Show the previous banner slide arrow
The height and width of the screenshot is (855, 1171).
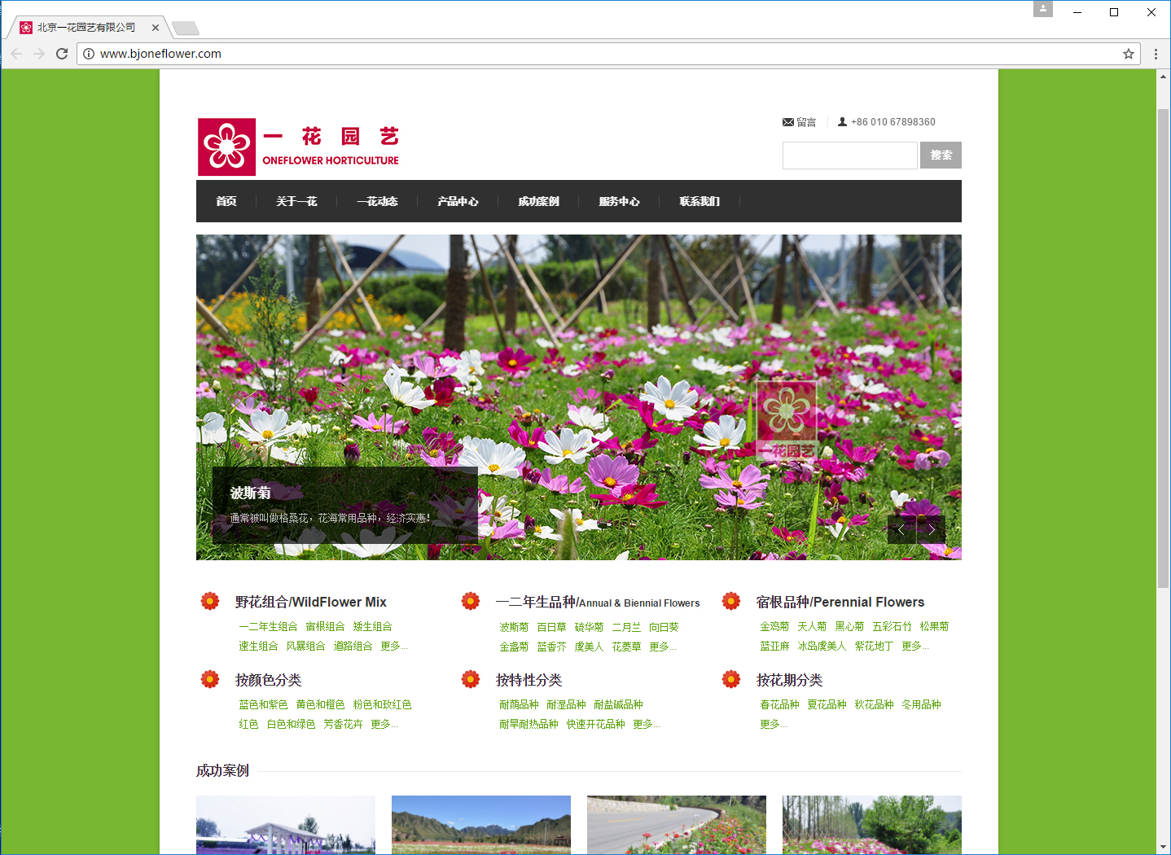point(901,529)
